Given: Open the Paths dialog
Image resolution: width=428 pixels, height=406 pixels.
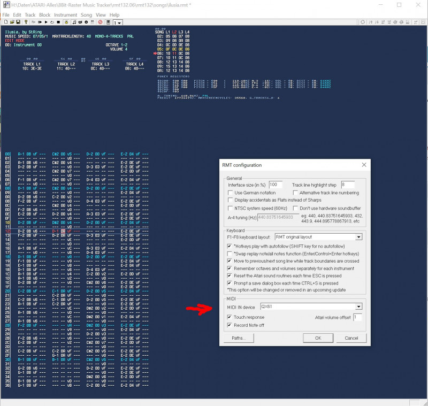Looking at the screenshot, I should 239,338.
